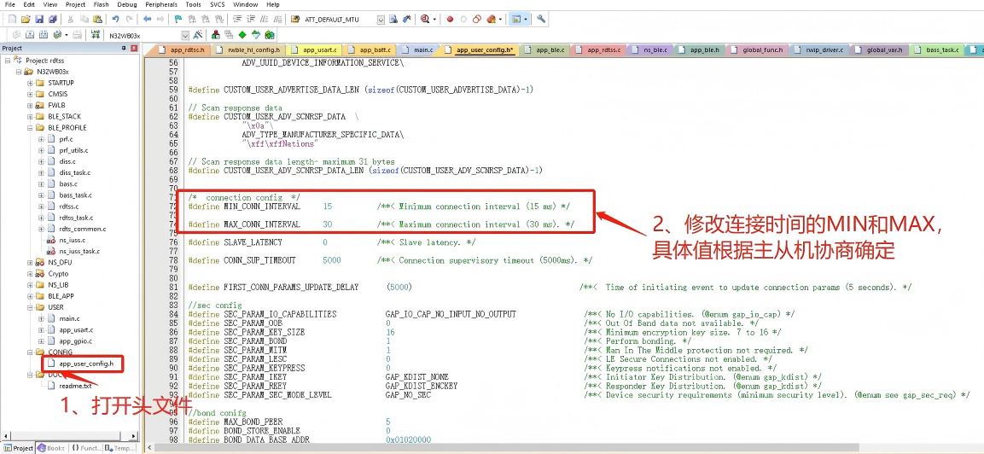Select app_user_config.h in the project tree
The width and height of the screenshot is (984, 454).
pyautogui.click(x=85, y=364)
